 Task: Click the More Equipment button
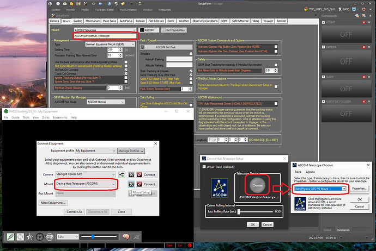53,203
